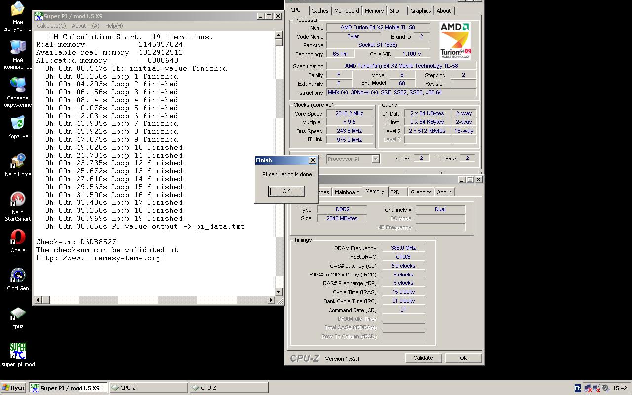Viewport: 632px width, 395px height.
Task: Select the Nero Home desktop shortcut
Action: 18,165
